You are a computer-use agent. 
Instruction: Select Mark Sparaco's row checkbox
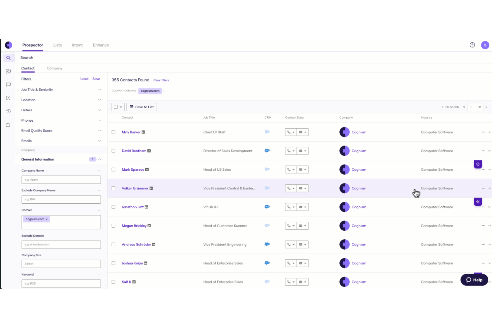pyautogui.click(x=113, y=169)
